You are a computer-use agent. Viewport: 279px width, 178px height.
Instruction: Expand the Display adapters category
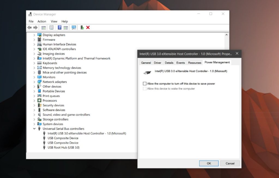34,35
